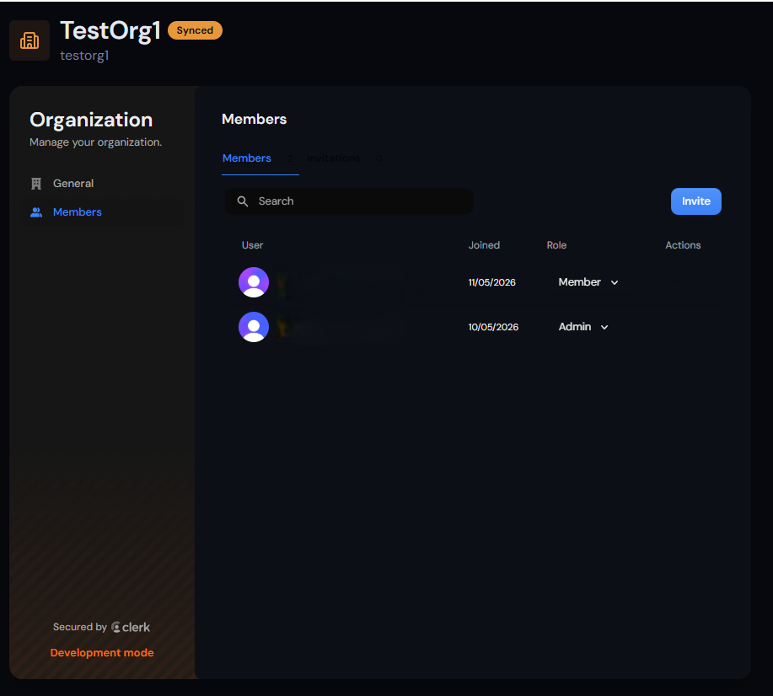Screen dimensions: 773x696
Task: Click the Members people icon in sidebar
Action: (36, 212)
